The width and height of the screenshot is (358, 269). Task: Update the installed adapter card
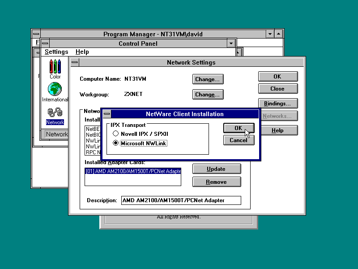pos(217,169)
